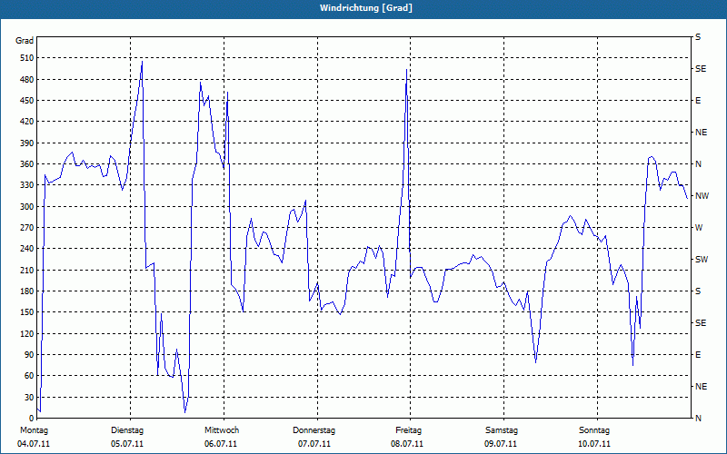Select the 450 axis tick label
727x454 pixels.
click(x=27, y=101)
